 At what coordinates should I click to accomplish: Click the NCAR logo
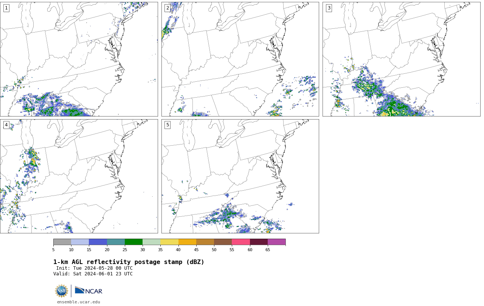click(x=88, y=290)
